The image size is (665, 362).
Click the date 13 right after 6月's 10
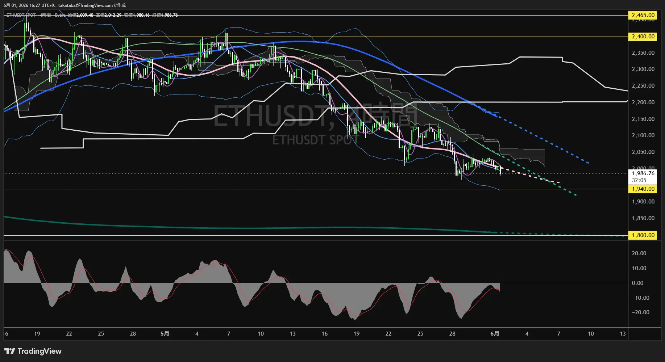pos(623,334)
